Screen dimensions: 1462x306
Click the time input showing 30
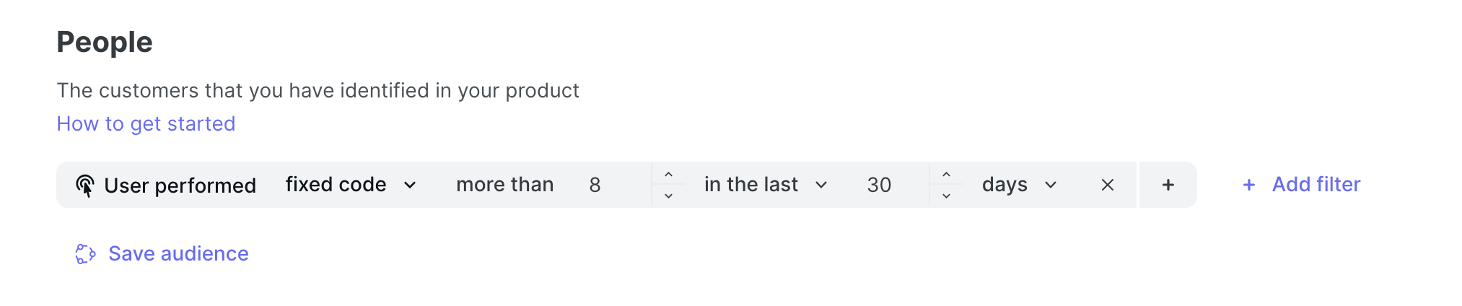point(891,185)
